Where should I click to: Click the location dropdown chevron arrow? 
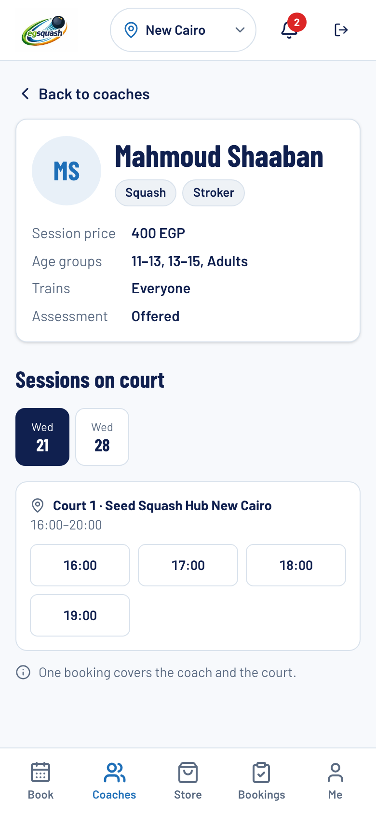240,30
